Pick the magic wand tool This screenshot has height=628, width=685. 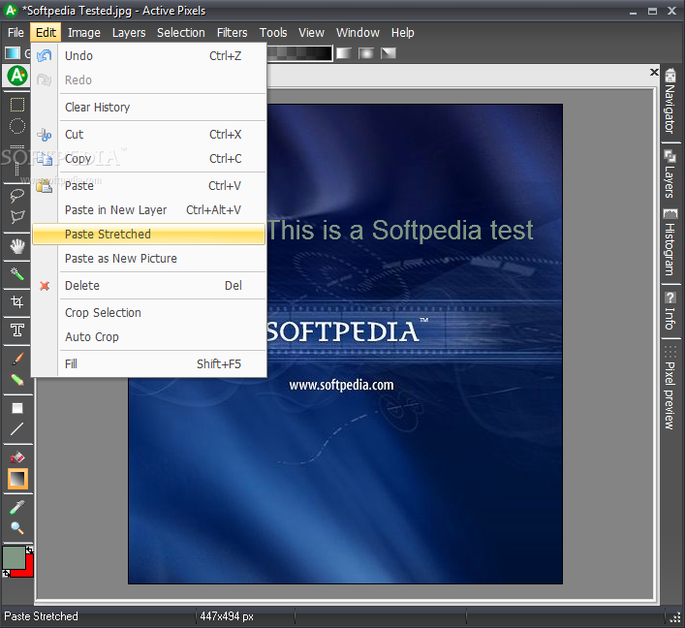pos(17,274)
